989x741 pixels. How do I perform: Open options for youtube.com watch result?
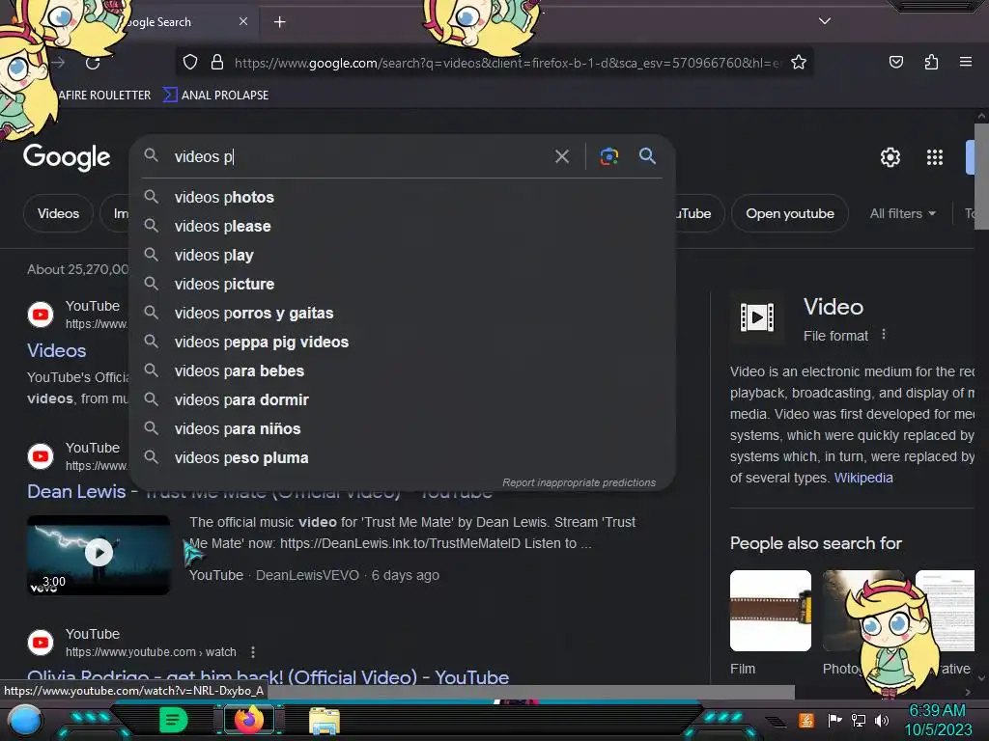(253, 652)
